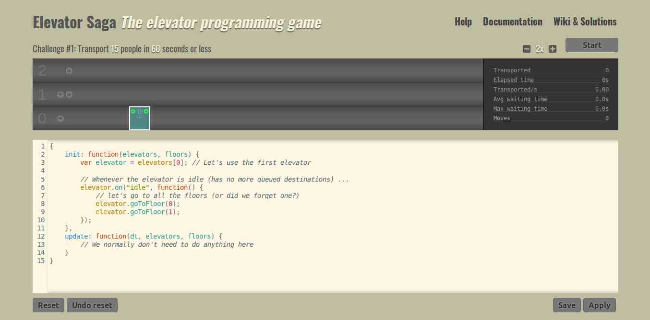Click the 'Avg waiting time' stat row
The width and height of the screenshot is (650, 320).
click(x=551, y=99)
